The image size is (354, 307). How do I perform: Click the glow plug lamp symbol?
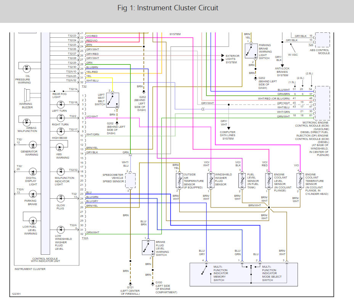61,198
